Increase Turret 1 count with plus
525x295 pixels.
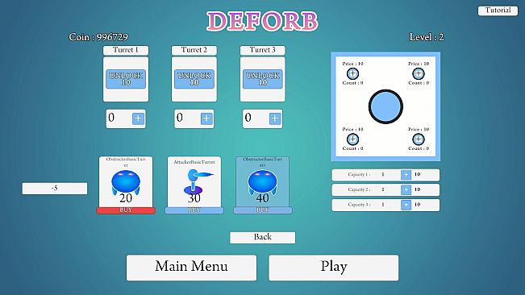pos(138,118)
